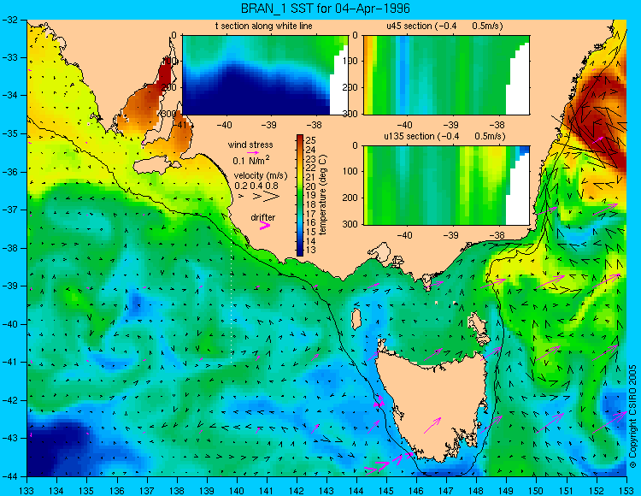The width and height of the screenshot is (641, 496).
Task: Open the u45 section inset plot
Action: [446, 75]
